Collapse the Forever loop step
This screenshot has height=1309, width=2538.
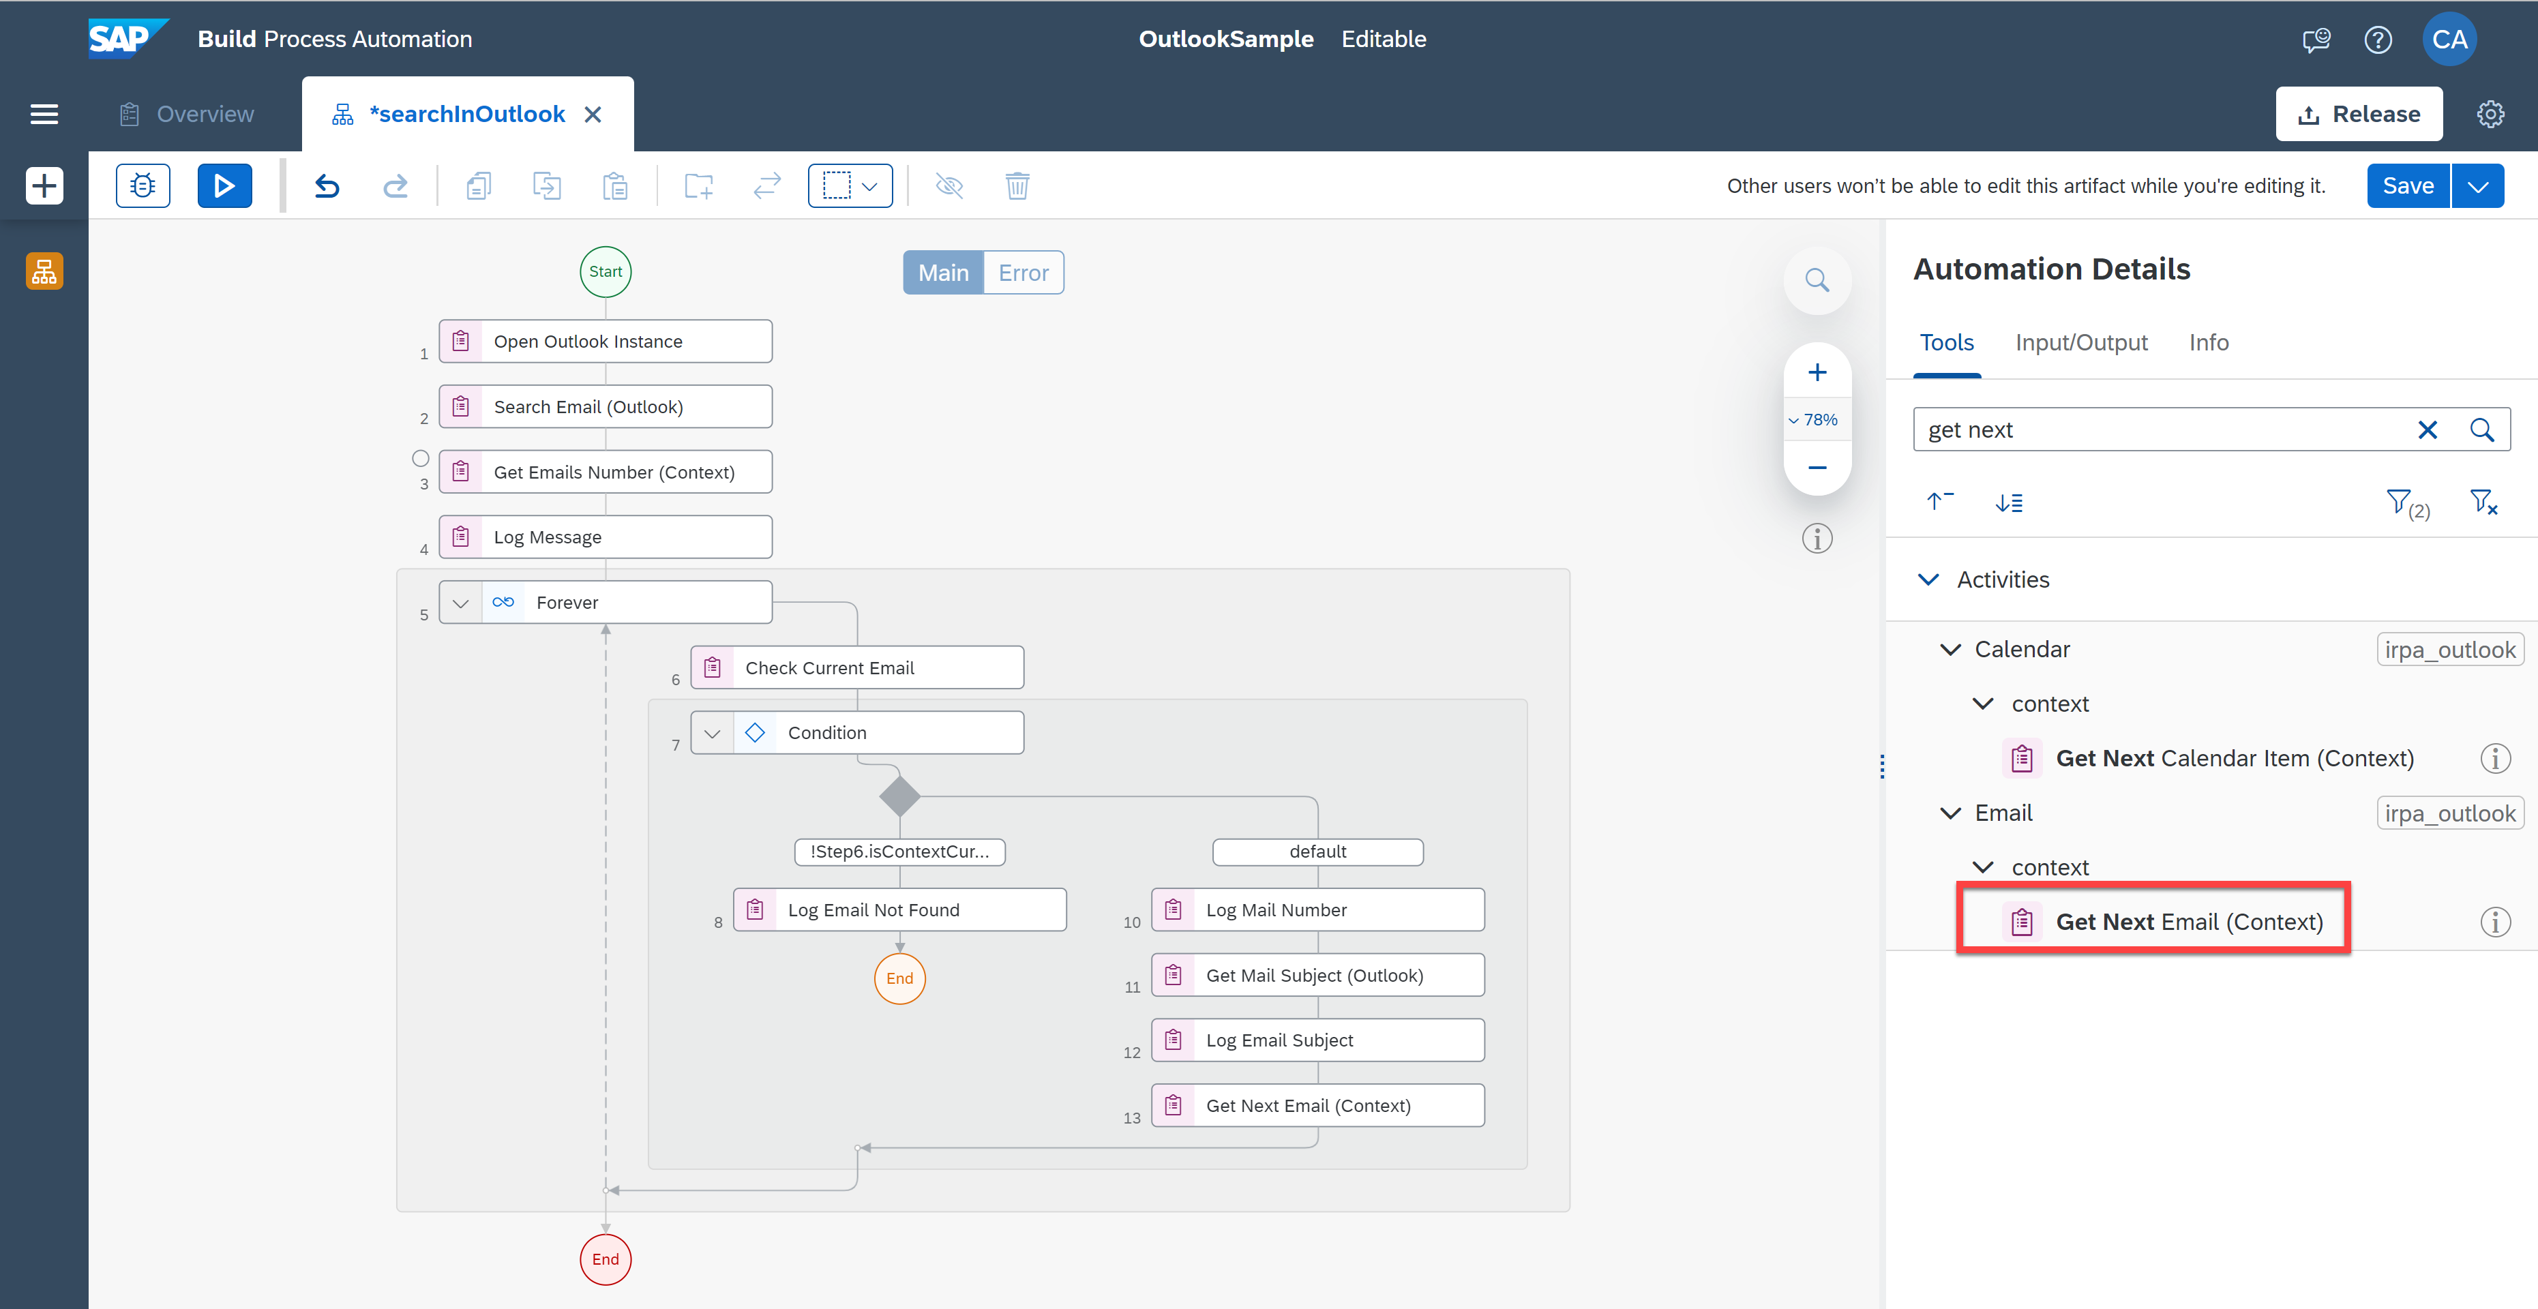click(x=460, y=603)
